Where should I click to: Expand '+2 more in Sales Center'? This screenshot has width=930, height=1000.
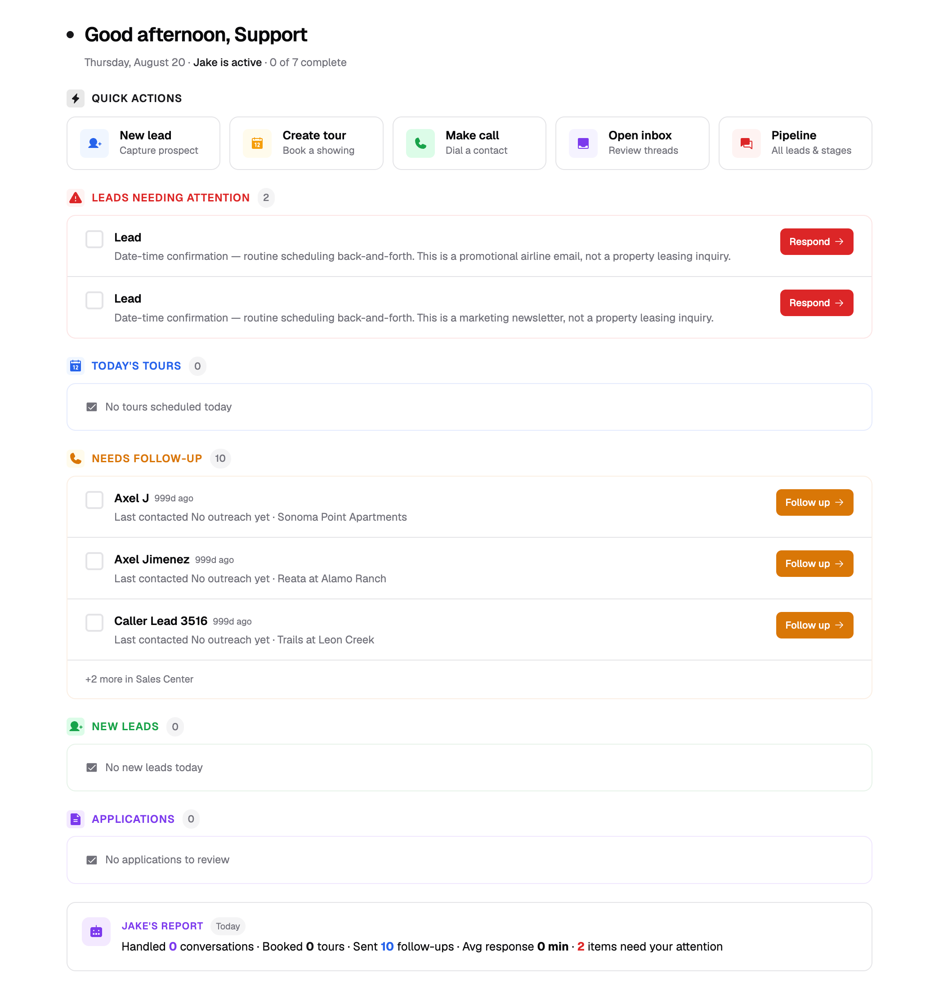click(139, 679)
